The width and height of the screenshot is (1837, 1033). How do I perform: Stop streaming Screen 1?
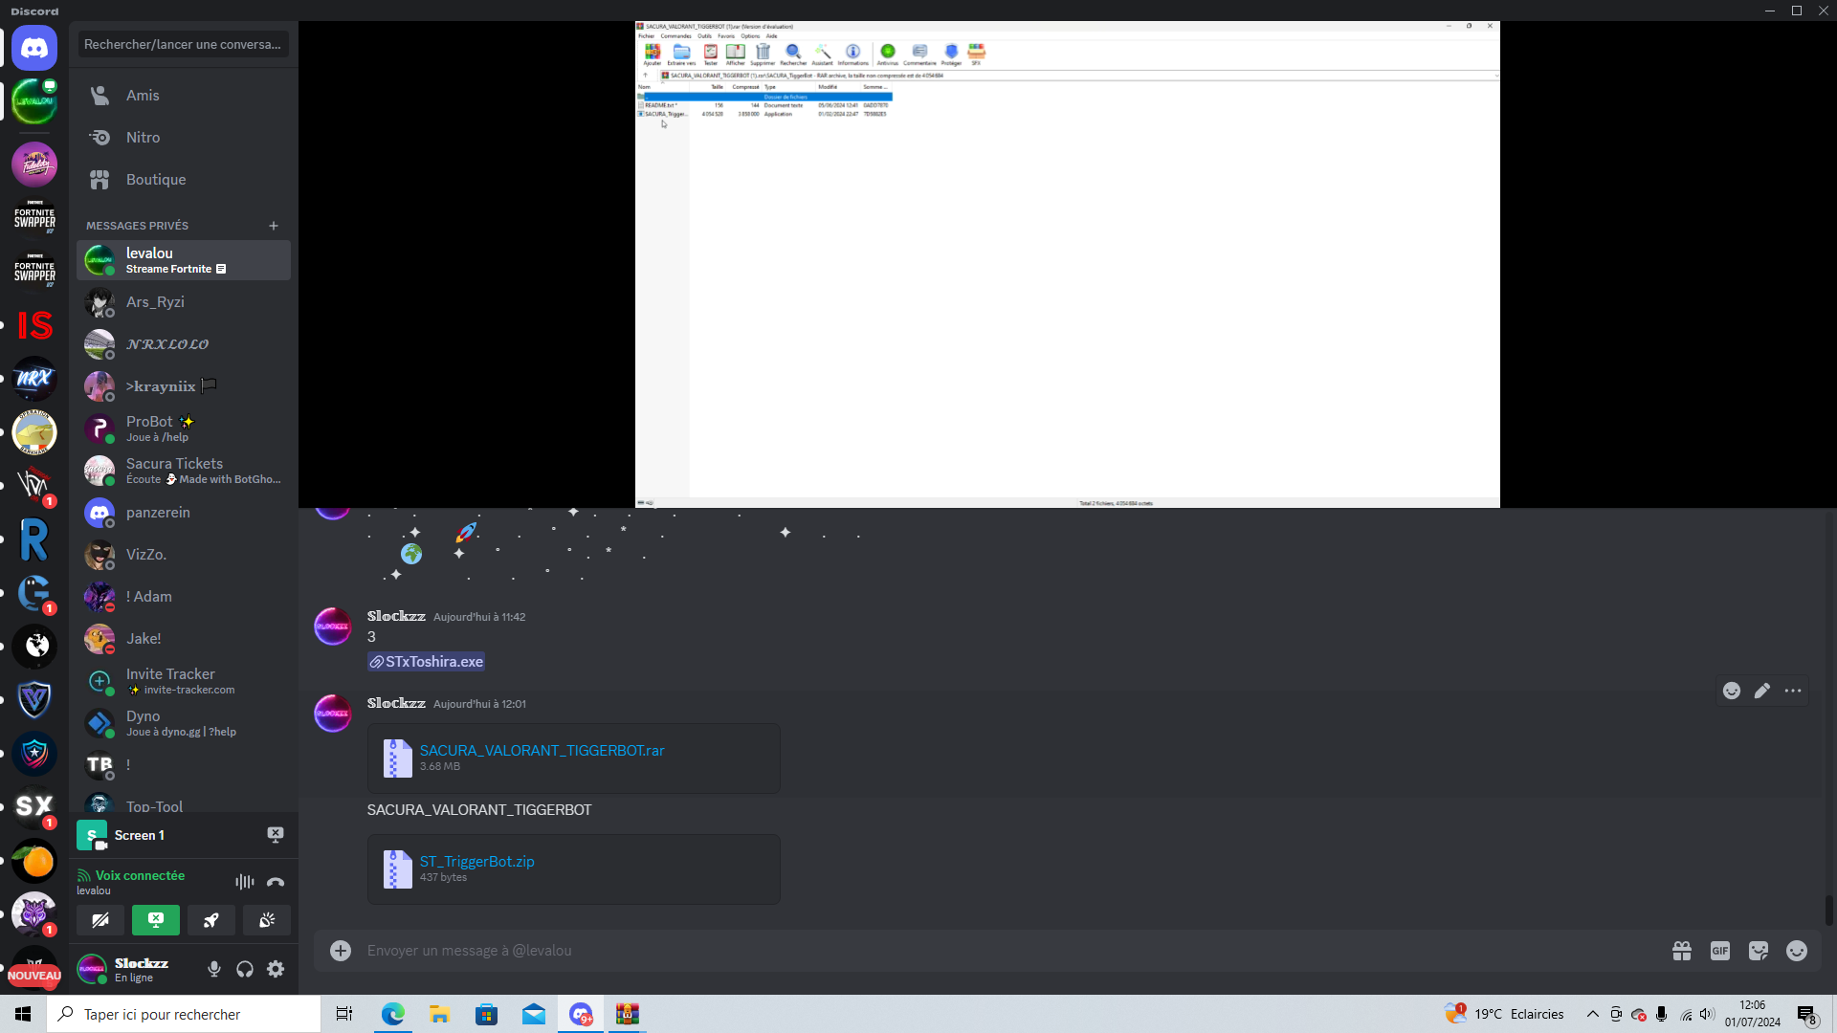(276, 835)
